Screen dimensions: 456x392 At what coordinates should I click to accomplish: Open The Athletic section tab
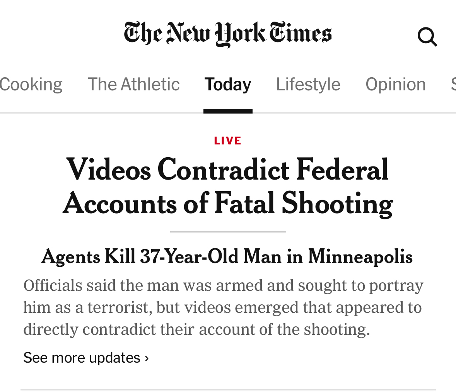pyautogui.click(x=133, y=84)
